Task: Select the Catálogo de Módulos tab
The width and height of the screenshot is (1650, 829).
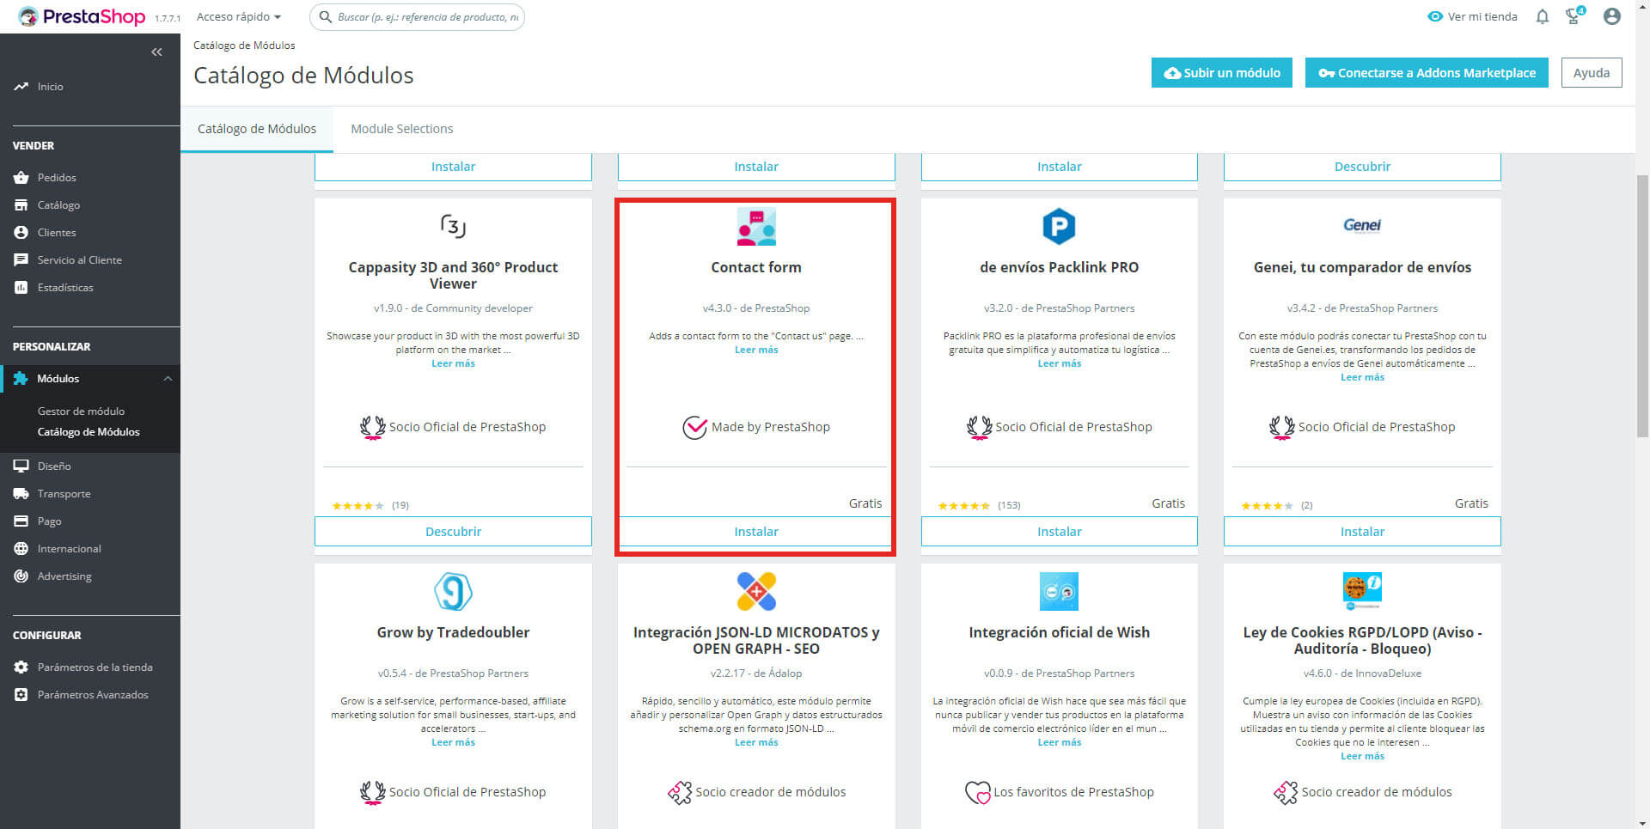Action: coord(257,129)
